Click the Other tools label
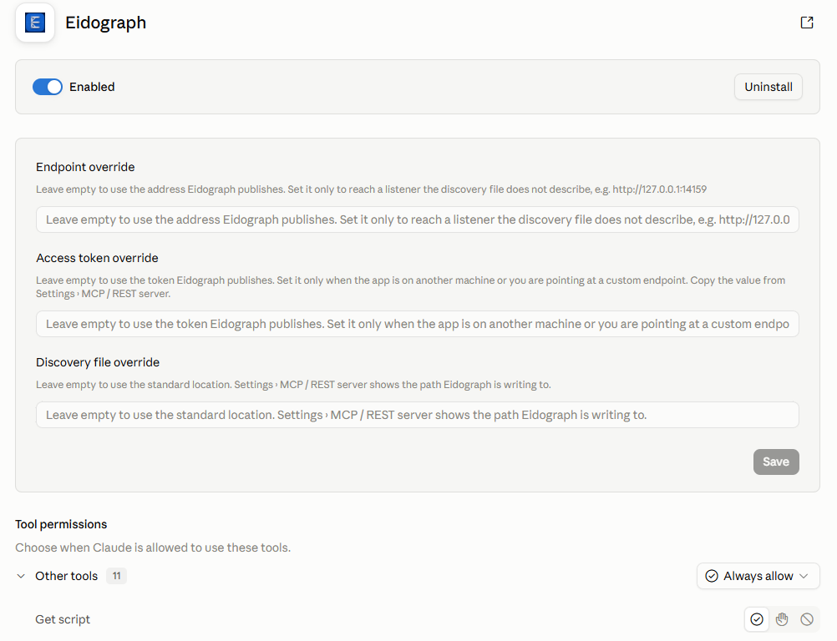 tap(67, 576)
